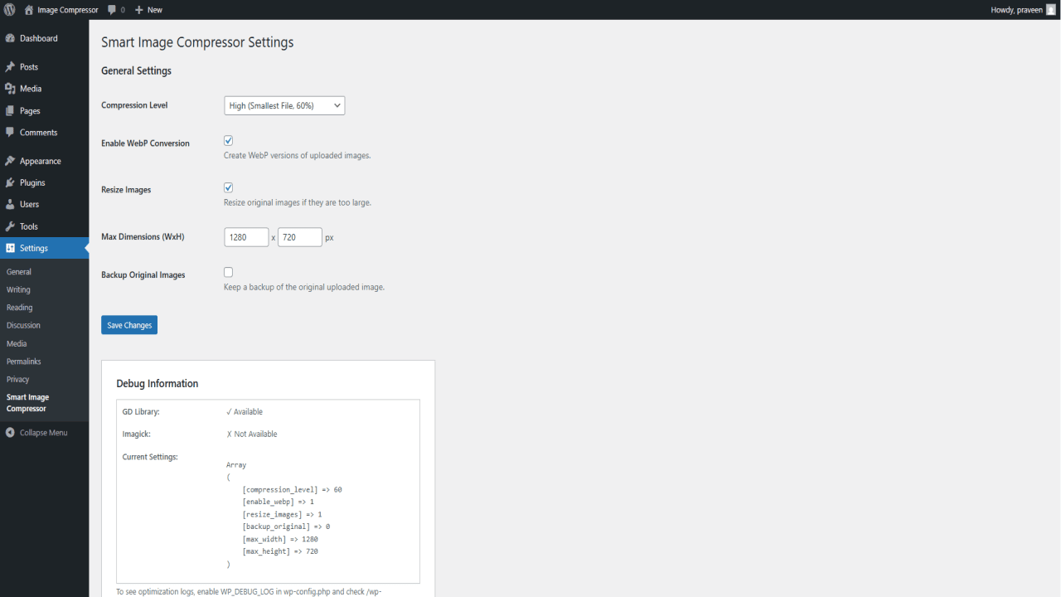Click the Pages icon in sidebar
Image resolution: width=1061 pixels, height=597 pixels.
click(x=10, y=110)
